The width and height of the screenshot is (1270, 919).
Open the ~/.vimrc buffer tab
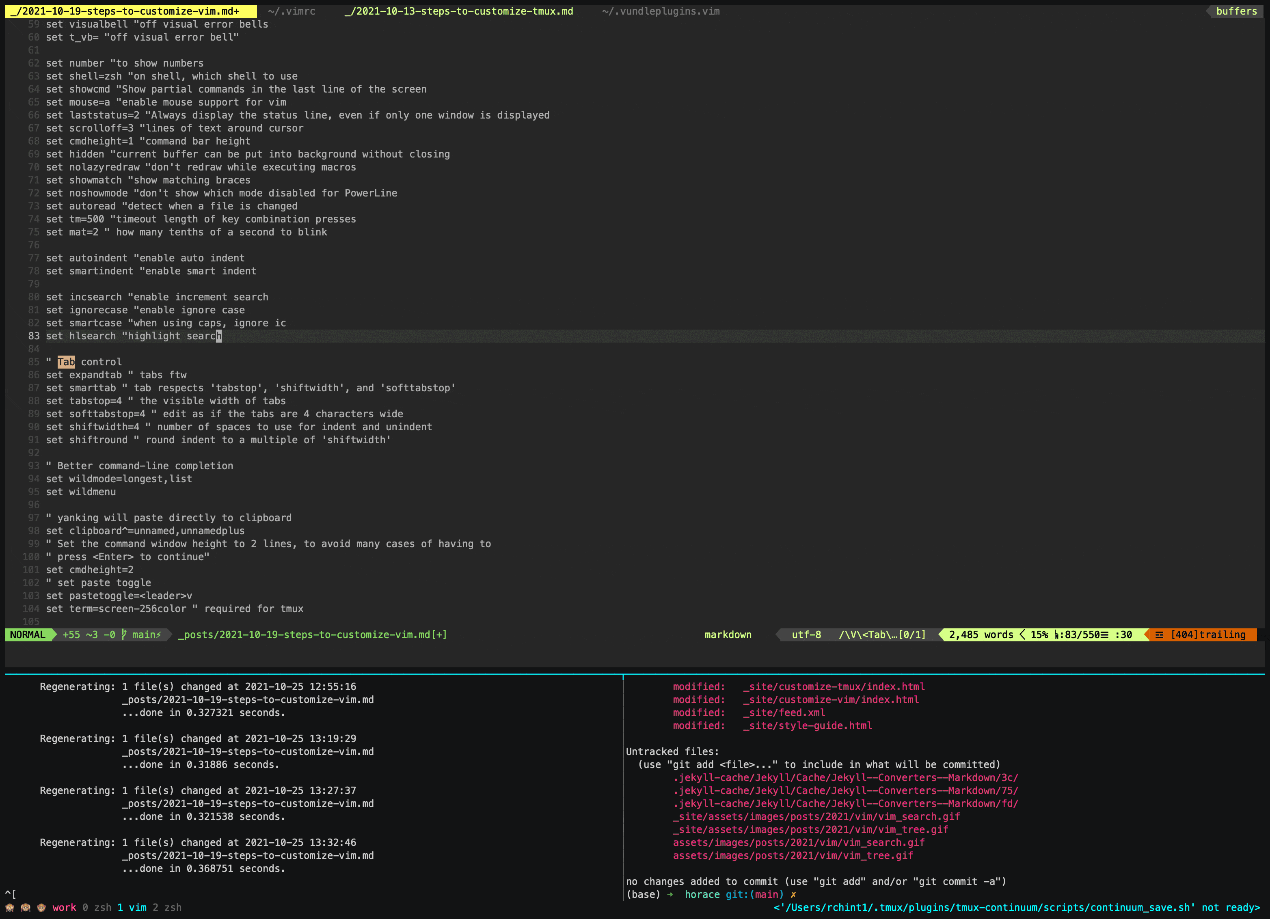click(x=291, y=11)
